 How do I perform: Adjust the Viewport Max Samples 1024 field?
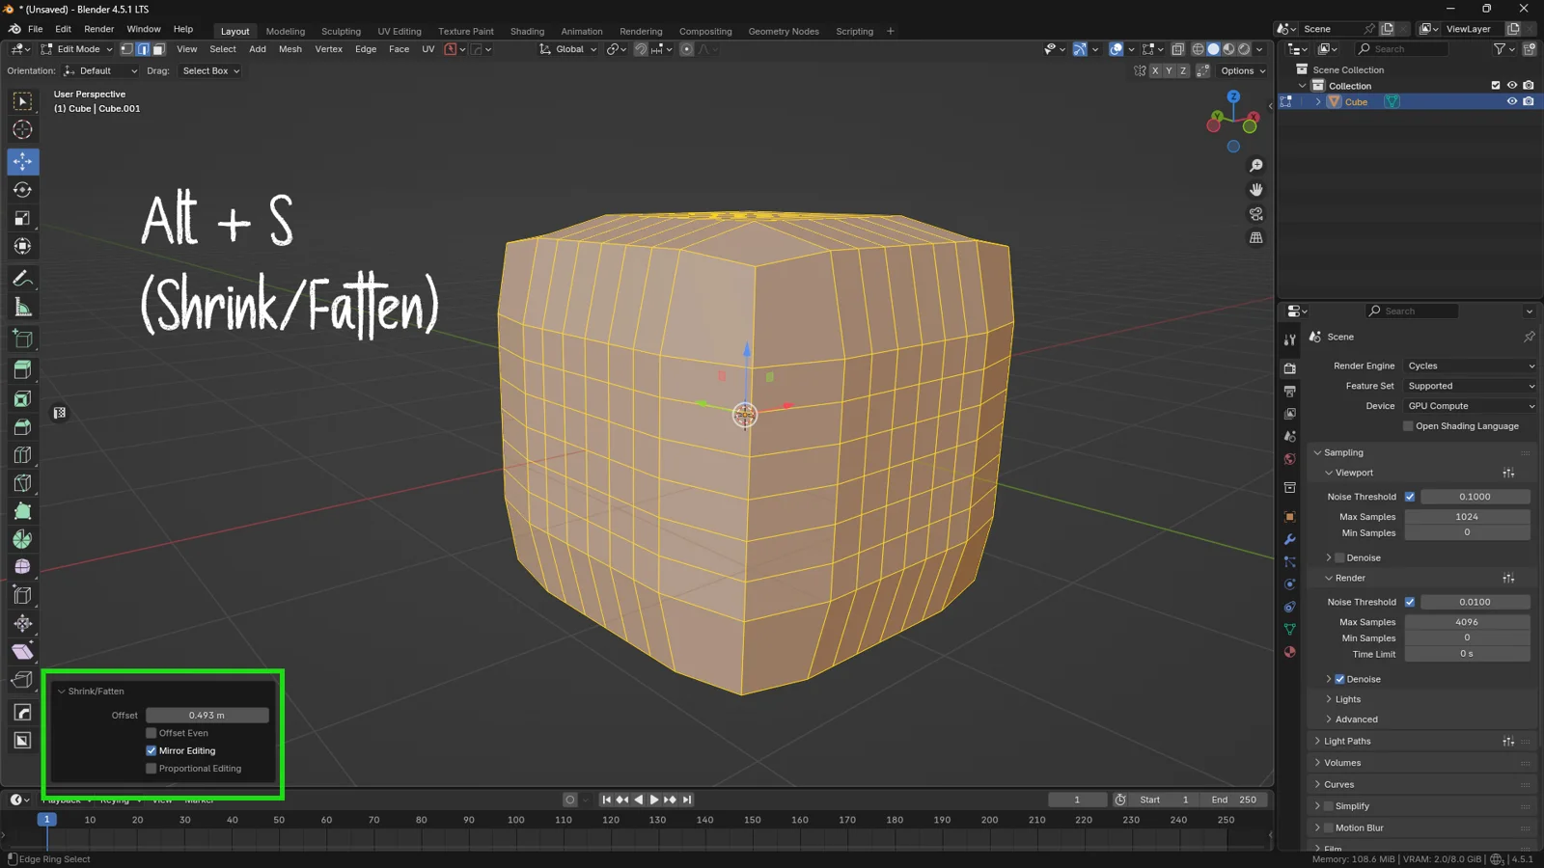(x=1467, y=516)
